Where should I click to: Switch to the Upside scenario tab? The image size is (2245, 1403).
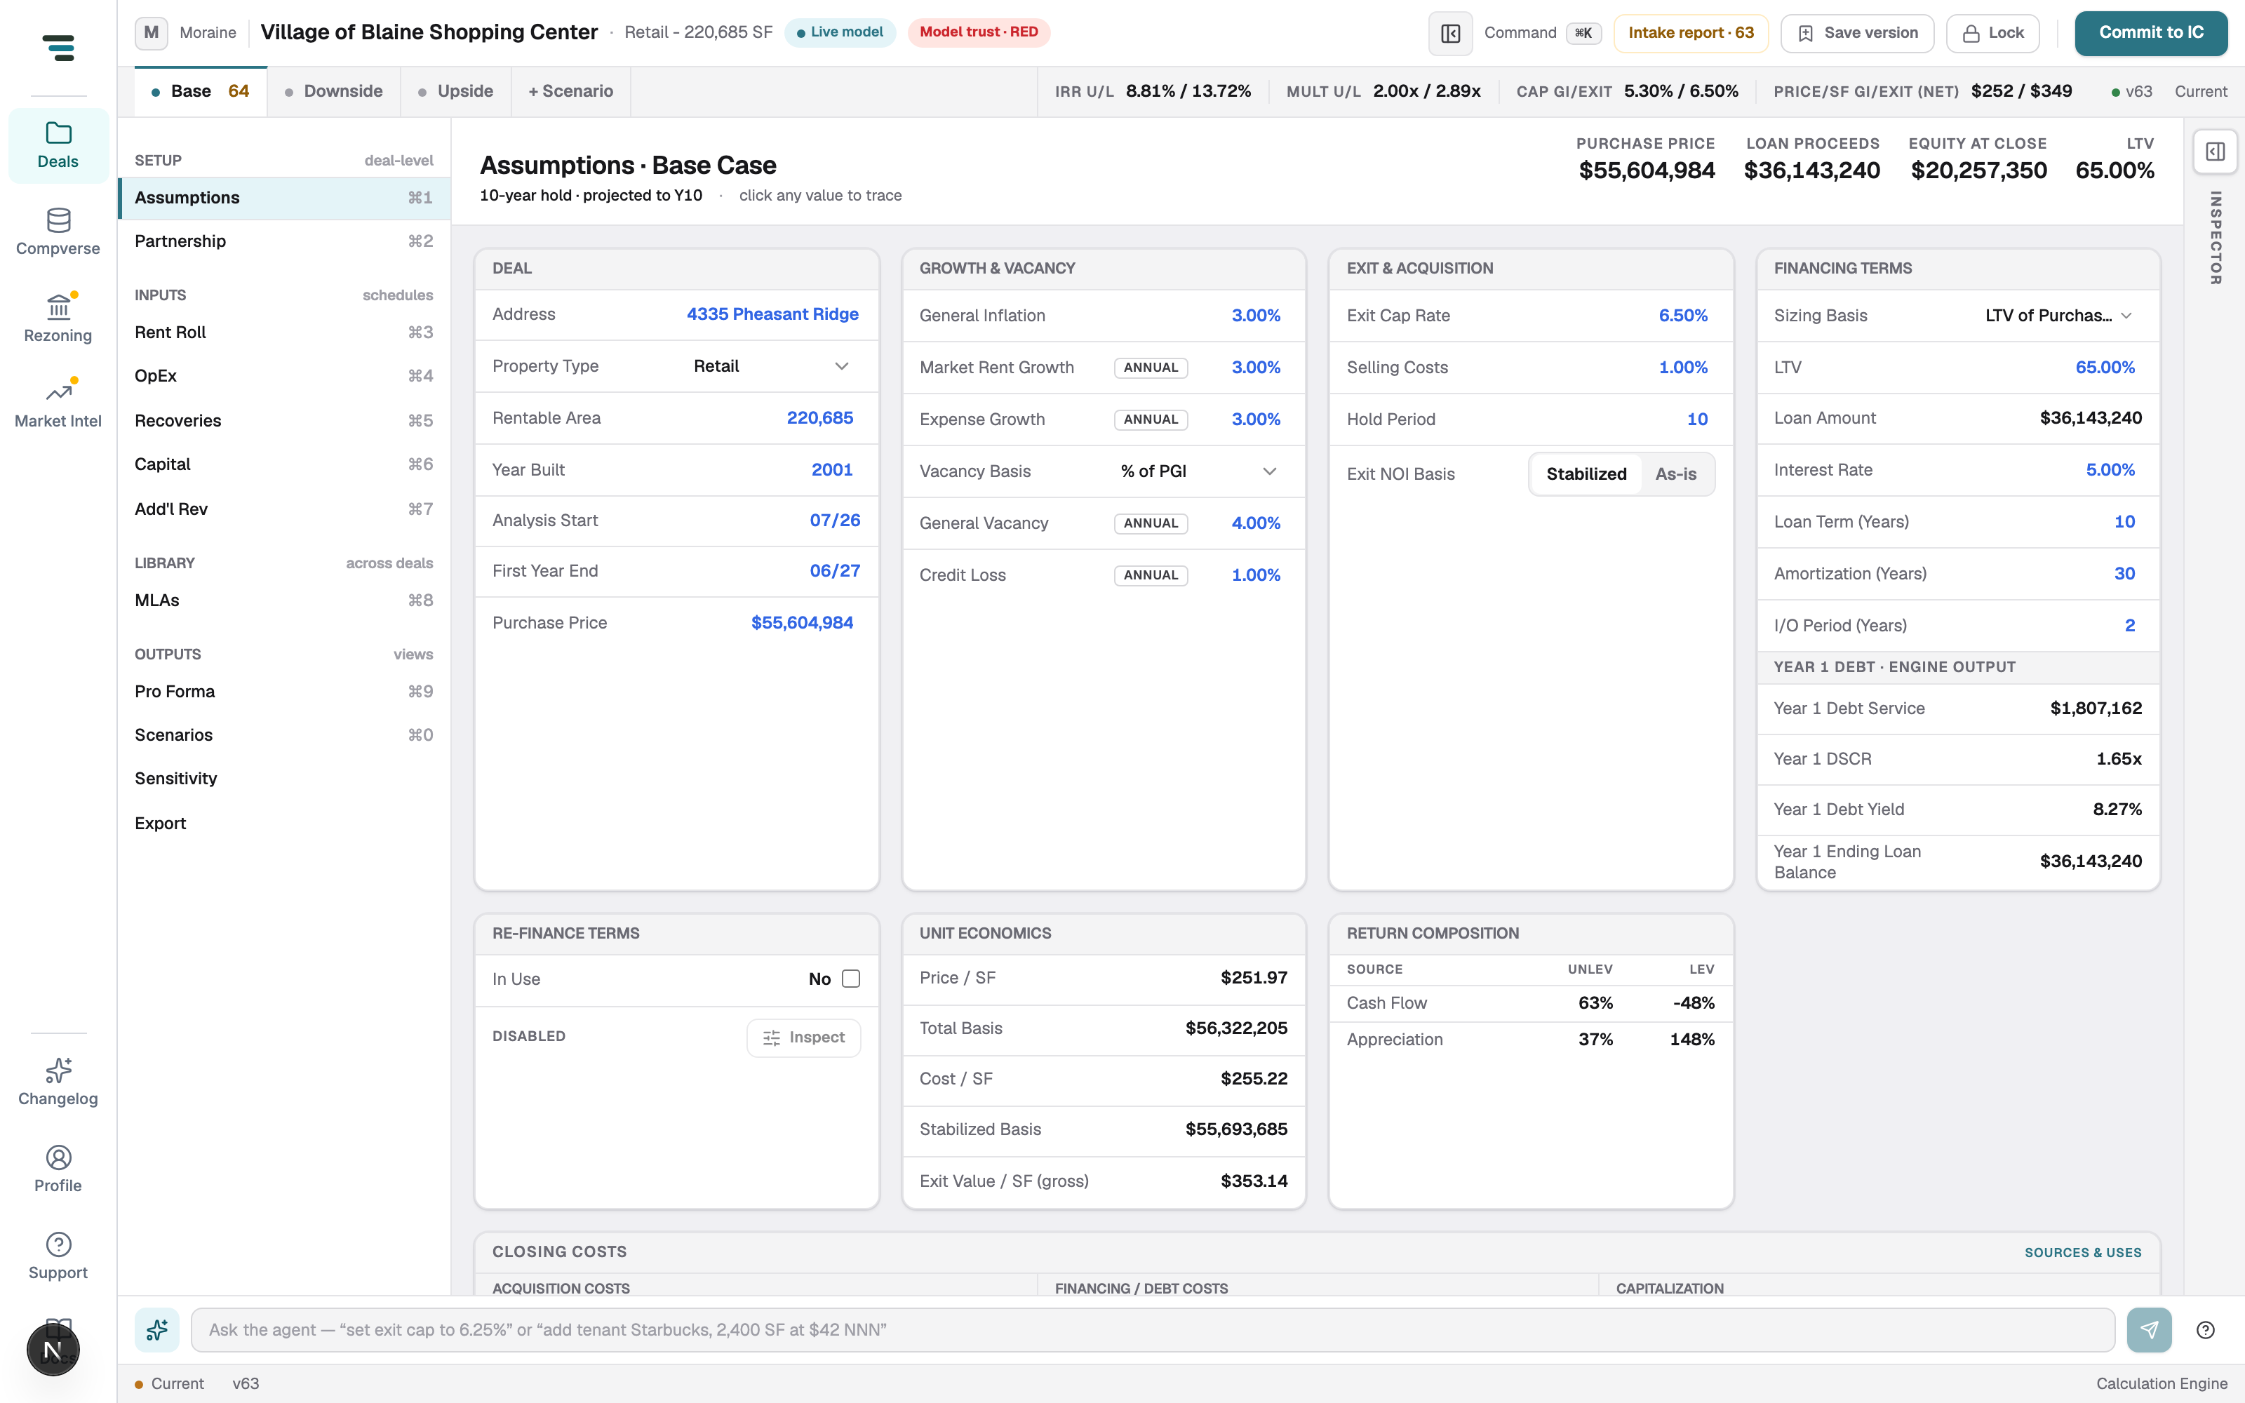click(455, 91)
